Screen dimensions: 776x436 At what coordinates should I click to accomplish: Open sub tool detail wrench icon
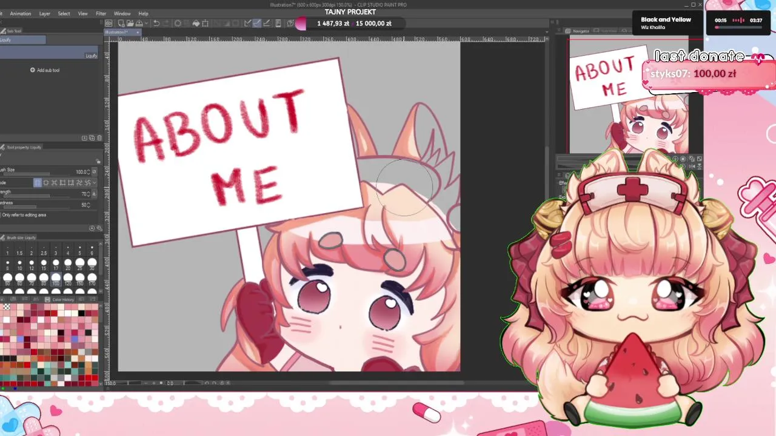coord(99,228)
